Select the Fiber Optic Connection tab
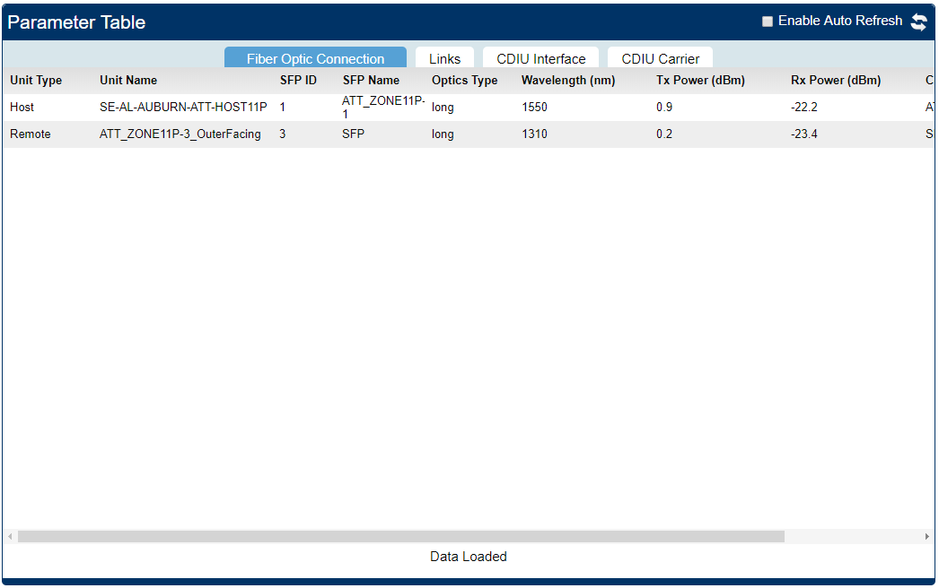 coord(315,59)
